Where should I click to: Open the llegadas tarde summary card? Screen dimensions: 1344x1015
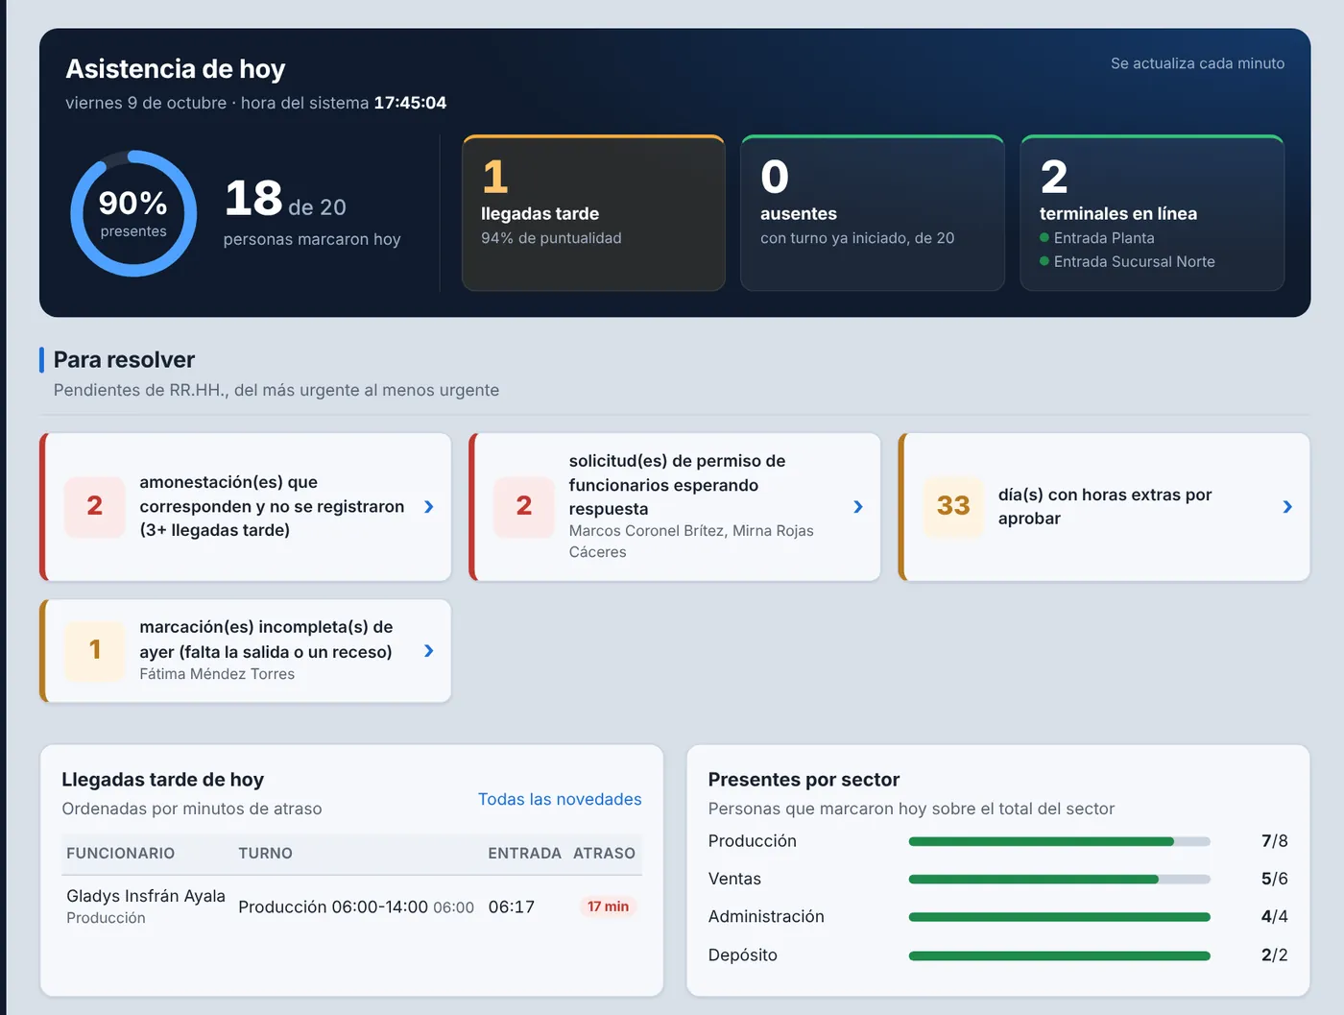[x=593, y=213]
